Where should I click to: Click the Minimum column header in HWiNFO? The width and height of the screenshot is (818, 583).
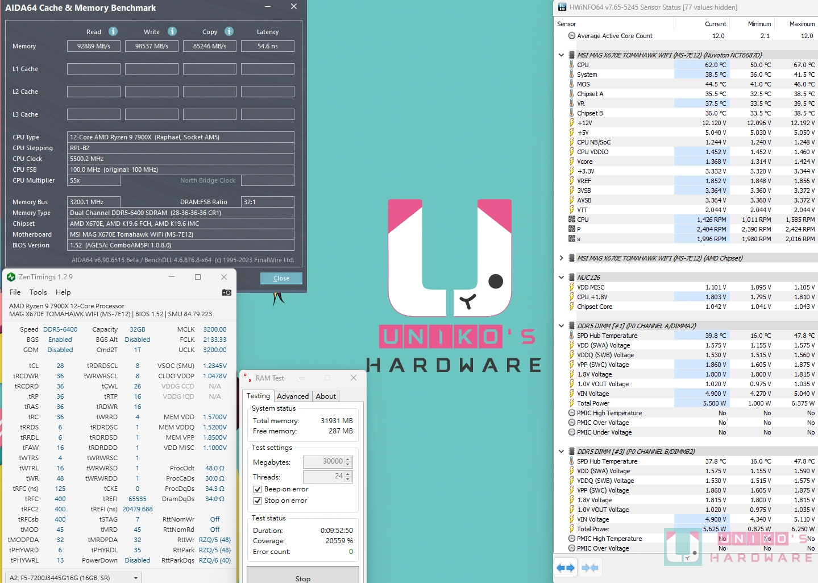click(753, 24)
